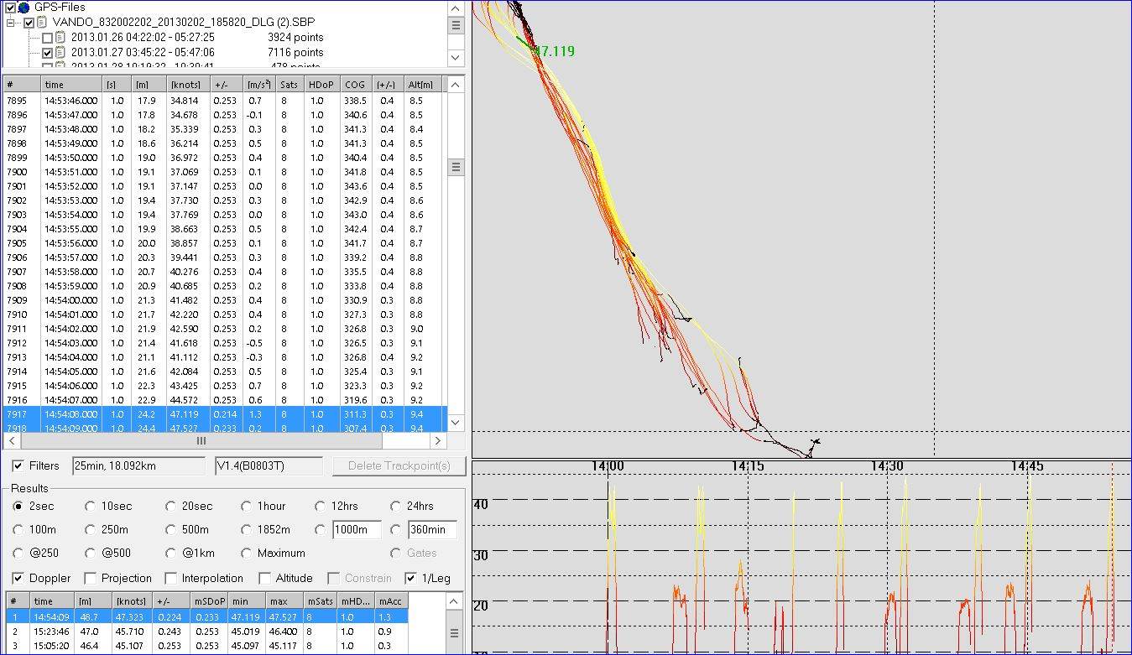
Task: Click the 2013.01.27 track notepad icon
Action: pos(61,53)
